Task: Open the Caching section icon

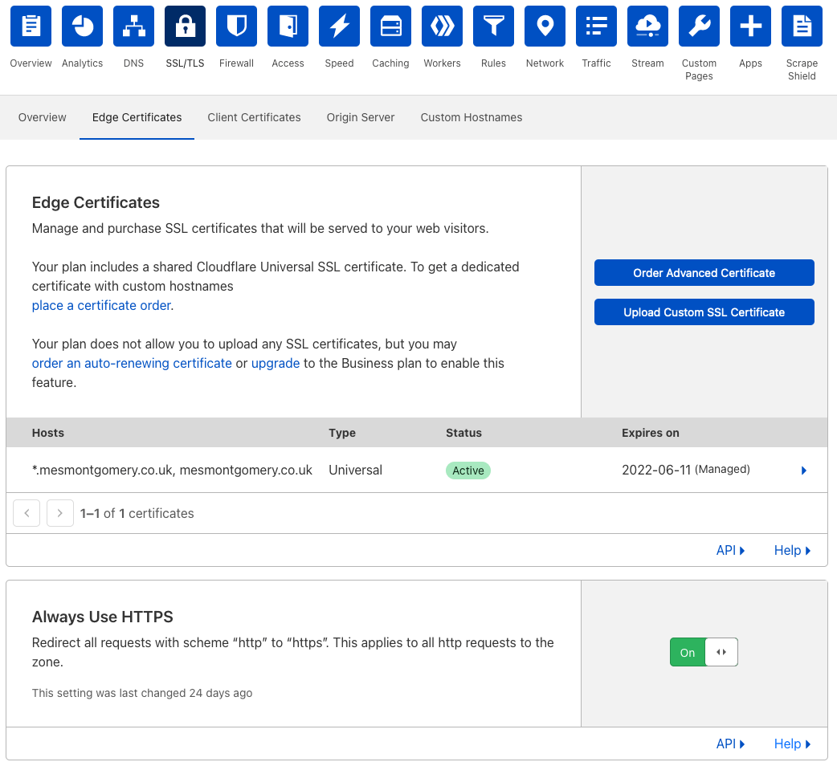Action: [390, 26]
